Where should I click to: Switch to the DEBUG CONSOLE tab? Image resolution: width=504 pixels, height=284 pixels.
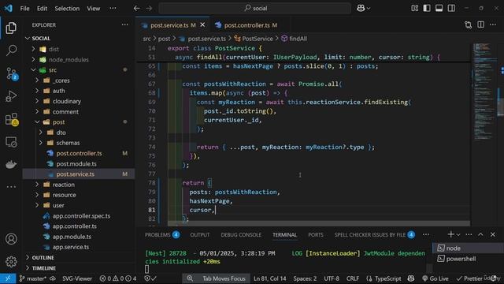click(x=241, y=235)
